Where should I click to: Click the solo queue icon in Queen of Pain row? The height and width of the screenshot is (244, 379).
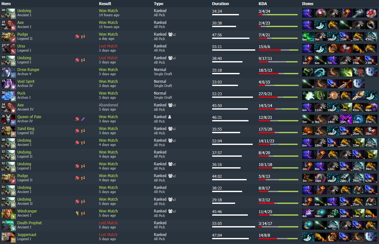pyautogui.click(x=170, y=117)
